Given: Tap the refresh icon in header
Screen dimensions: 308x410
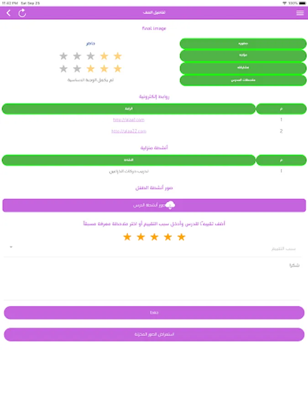Looking at the screenshot, I should tap(22, 13).
